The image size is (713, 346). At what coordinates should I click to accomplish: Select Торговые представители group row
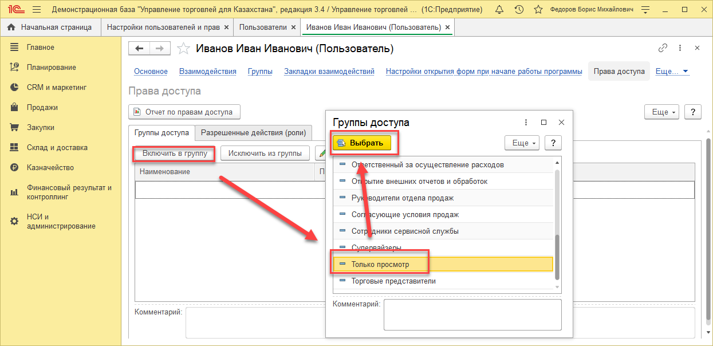pos(393,281)
